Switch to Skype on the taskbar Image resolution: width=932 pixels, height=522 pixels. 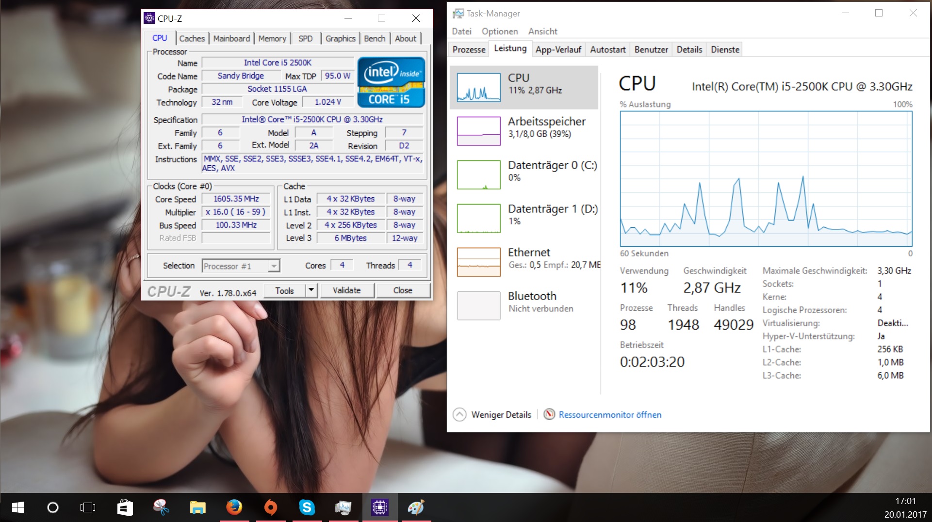point(307,507)
